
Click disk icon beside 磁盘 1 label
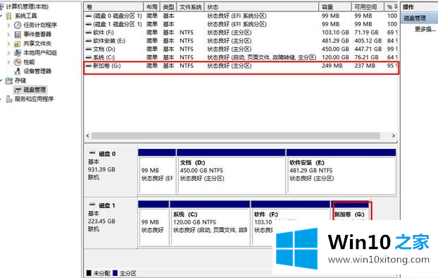(x=92, y=205)
